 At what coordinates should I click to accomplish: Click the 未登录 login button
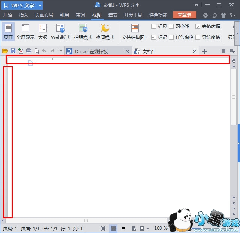tap(184, 15)
